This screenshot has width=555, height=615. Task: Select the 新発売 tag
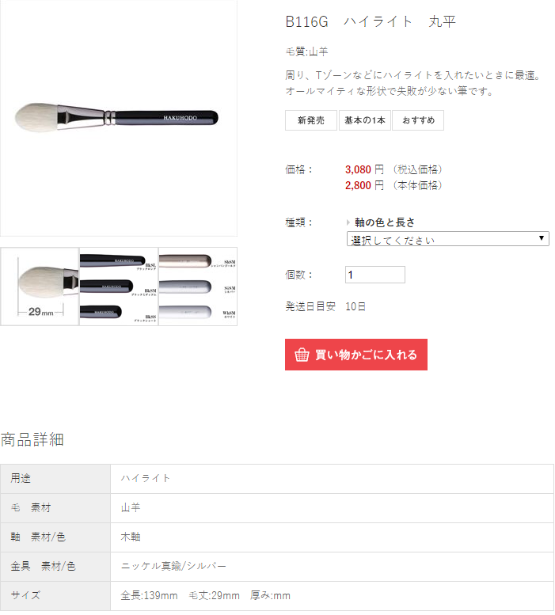coord(310,120)
